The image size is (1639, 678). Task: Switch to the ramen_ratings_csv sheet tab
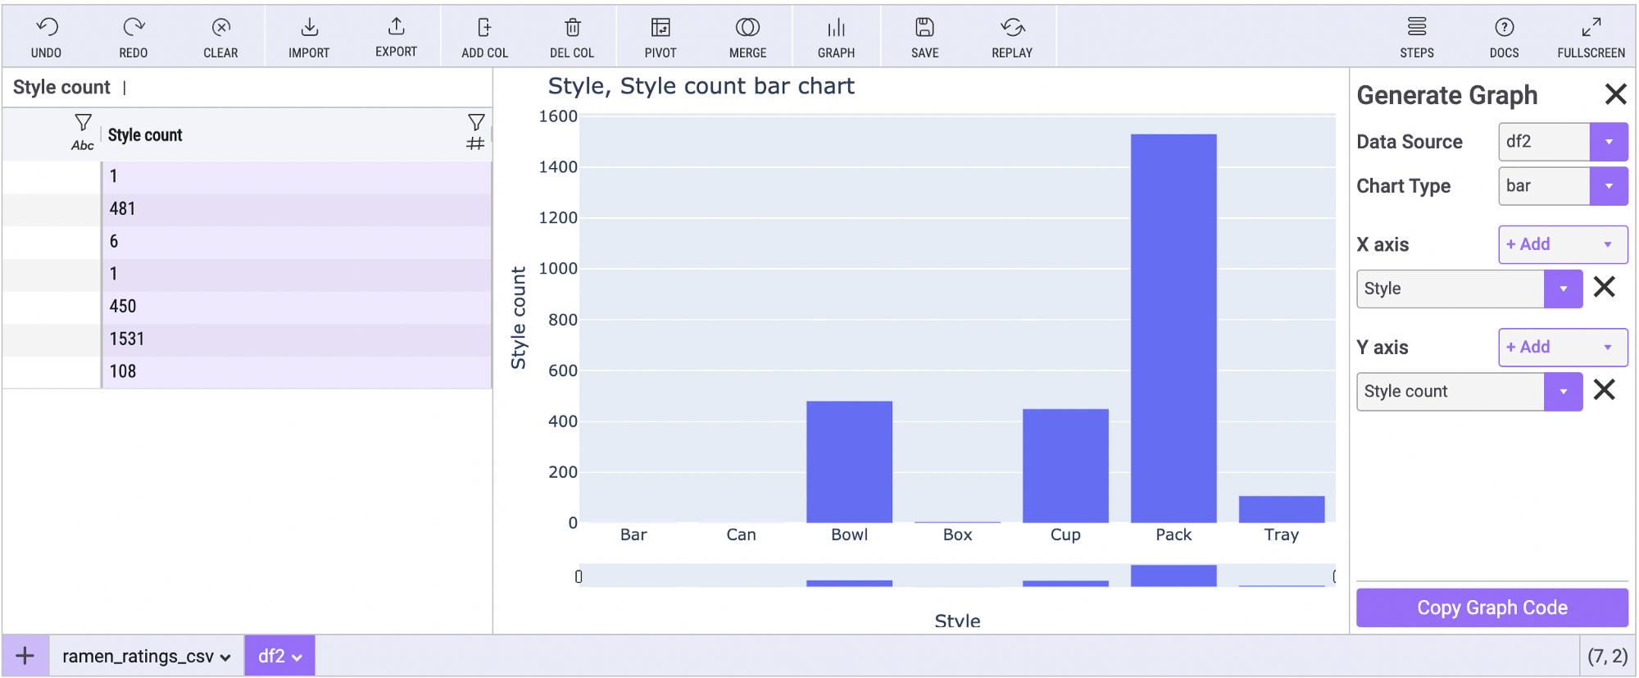click(x=147, y=656)
